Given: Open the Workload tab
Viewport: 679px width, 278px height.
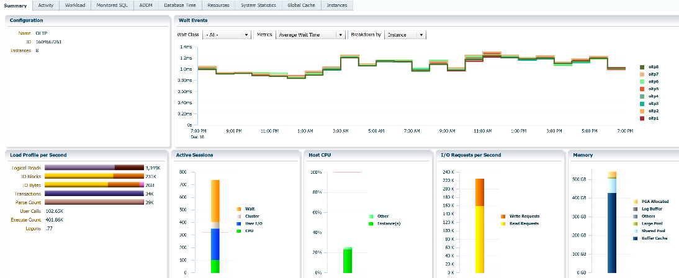Looking at the screenshot, I should (x=74, y=5).
